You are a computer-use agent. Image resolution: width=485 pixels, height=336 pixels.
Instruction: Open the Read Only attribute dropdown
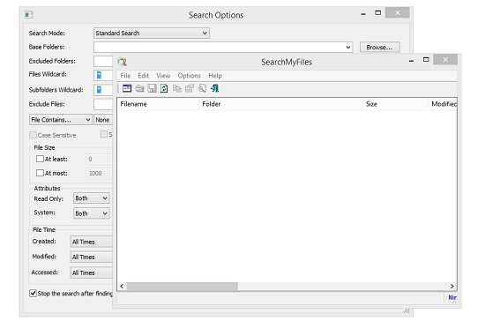pos(92,198)
